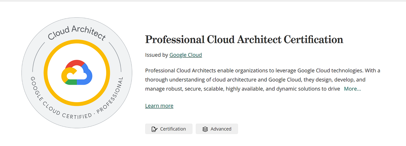This screenshot has width=406, height=146.
Task: Follow the Learn more link
Action: (159, 106)
